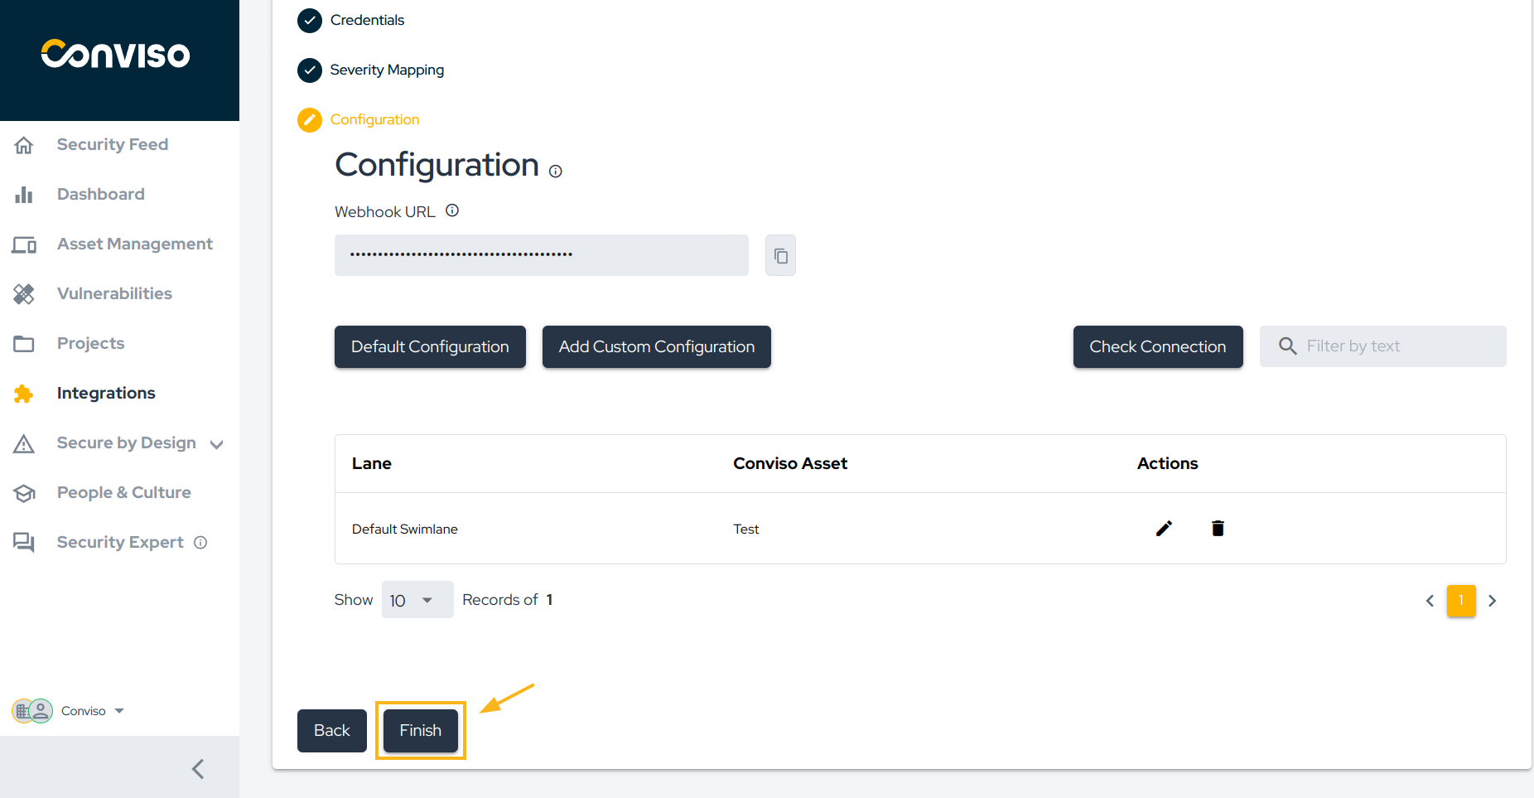
Task: Switch to the Severity Mapping step
Action: 387,70
